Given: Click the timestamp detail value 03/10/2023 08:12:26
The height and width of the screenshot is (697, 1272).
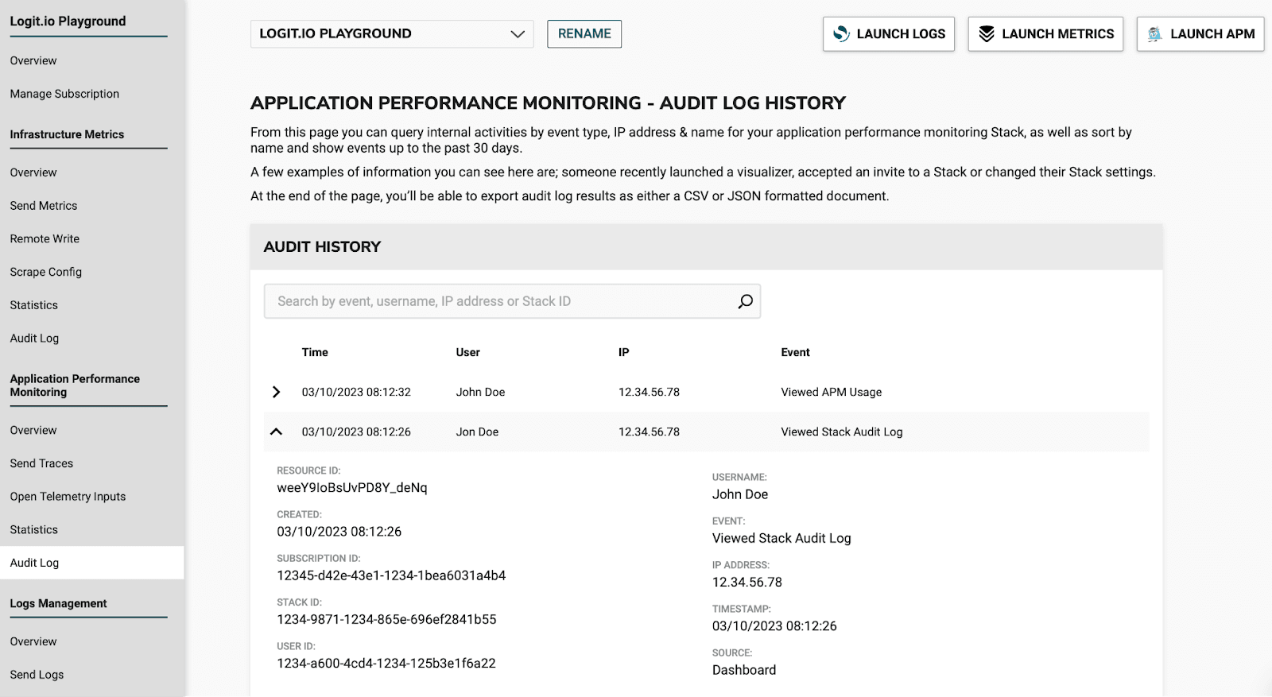Looking at the screenshot, I should pos(774,626).
